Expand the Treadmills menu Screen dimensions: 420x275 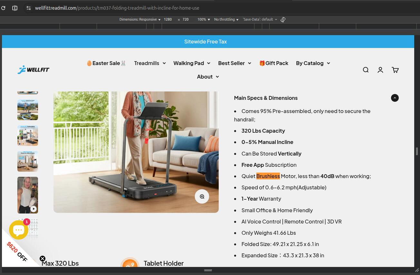[x=150, y=63]
